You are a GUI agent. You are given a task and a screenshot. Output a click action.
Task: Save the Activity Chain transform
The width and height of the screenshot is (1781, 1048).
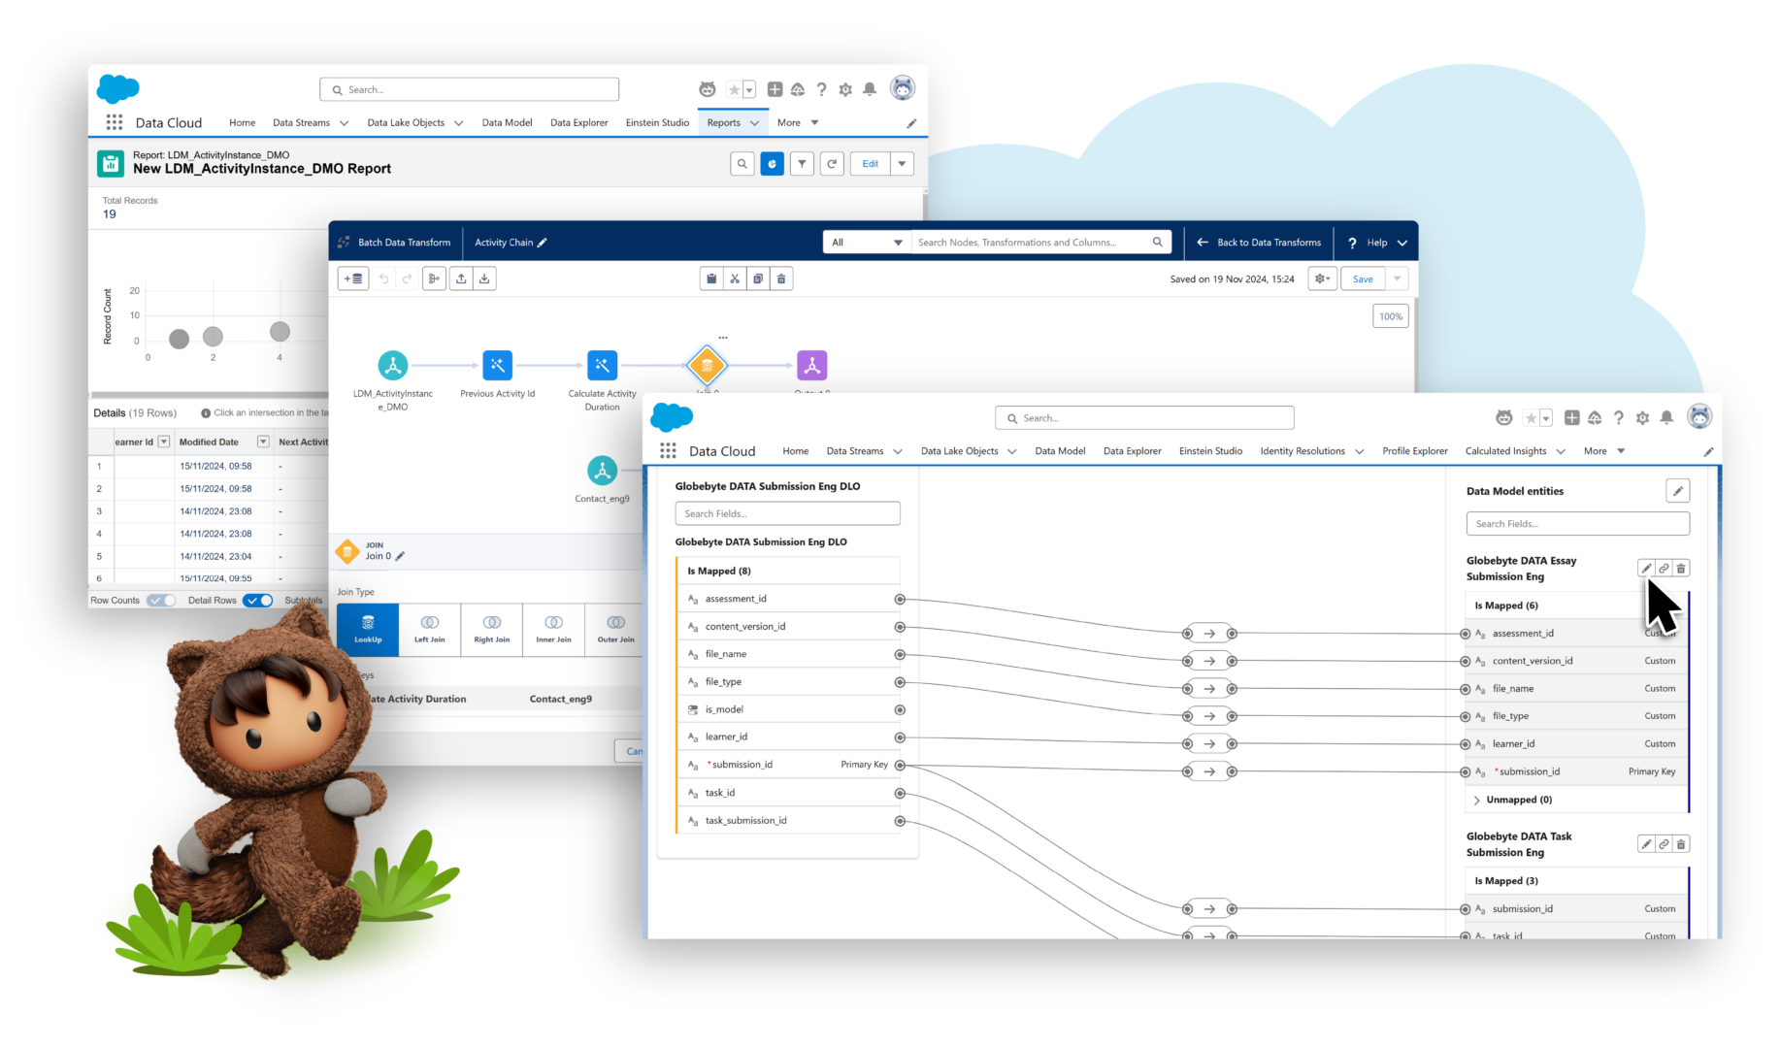click(x=1363, y=278)
